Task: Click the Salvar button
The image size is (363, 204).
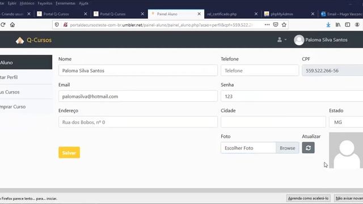Action: [x=69, y=152]
